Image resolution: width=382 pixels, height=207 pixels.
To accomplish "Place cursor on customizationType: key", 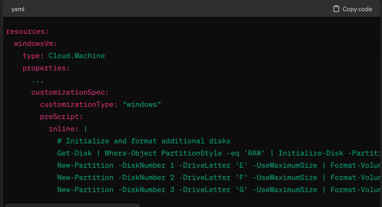I will (79, 104).
